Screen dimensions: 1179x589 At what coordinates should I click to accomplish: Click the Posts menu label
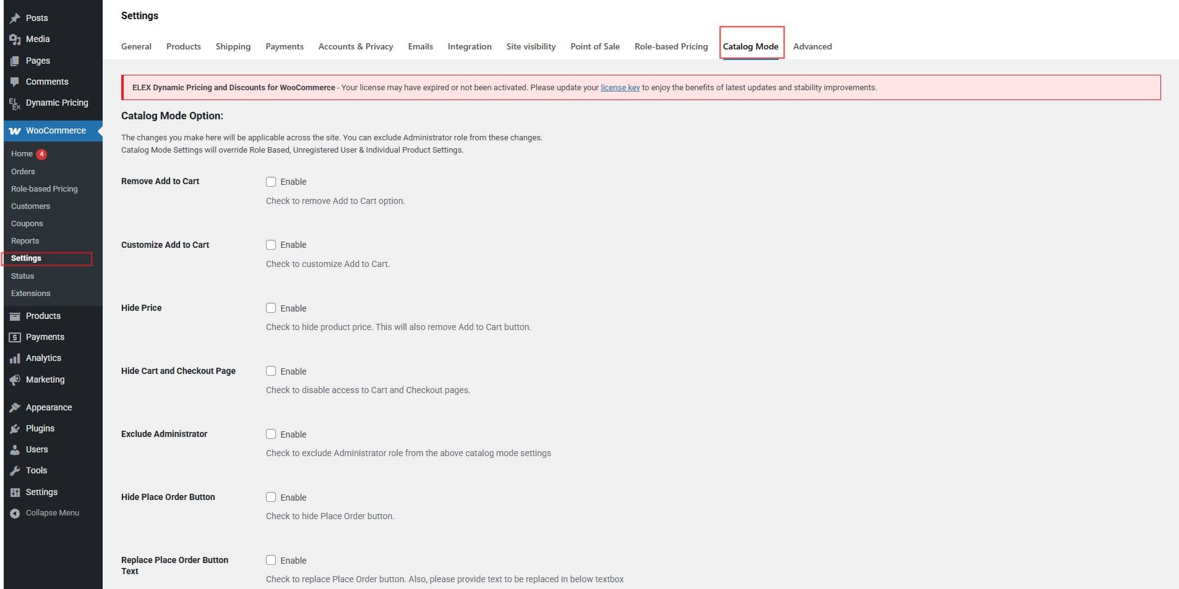(x=37, y=18)
